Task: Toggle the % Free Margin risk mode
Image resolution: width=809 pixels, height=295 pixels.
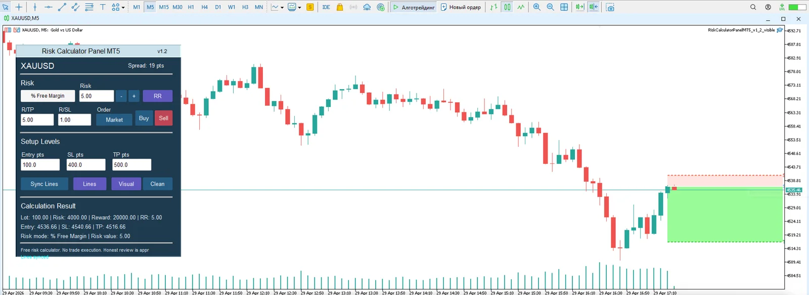Action: coord(48,96)
